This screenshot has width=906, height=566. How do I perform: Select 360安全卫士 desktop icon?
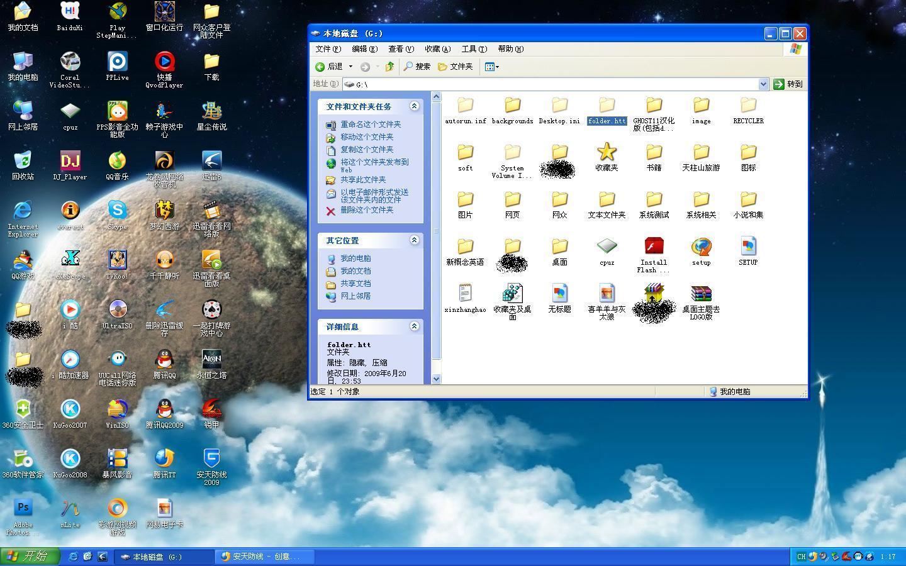click(23, 414)
